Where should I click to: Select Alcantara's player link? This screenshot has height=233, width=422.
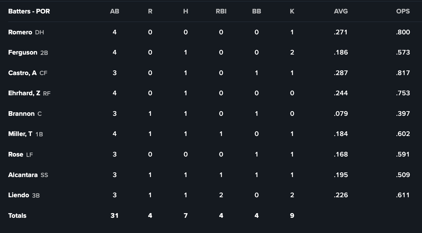[23, 175]
